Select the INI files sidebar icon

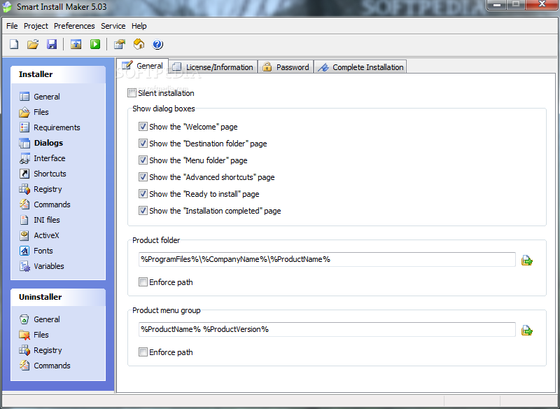(x=24, y=220)
